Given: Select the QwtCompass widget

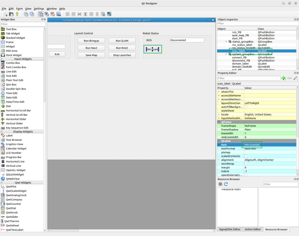Looking at the screenshot, I should 14,199.
